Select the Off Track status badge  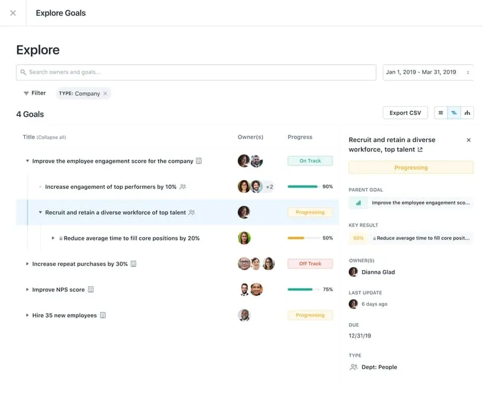coord(310,263)
